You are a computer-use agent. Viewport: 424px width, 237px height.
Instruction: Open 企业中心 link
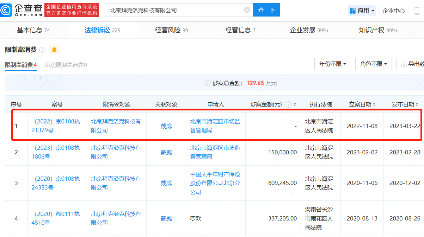point(394,11)
